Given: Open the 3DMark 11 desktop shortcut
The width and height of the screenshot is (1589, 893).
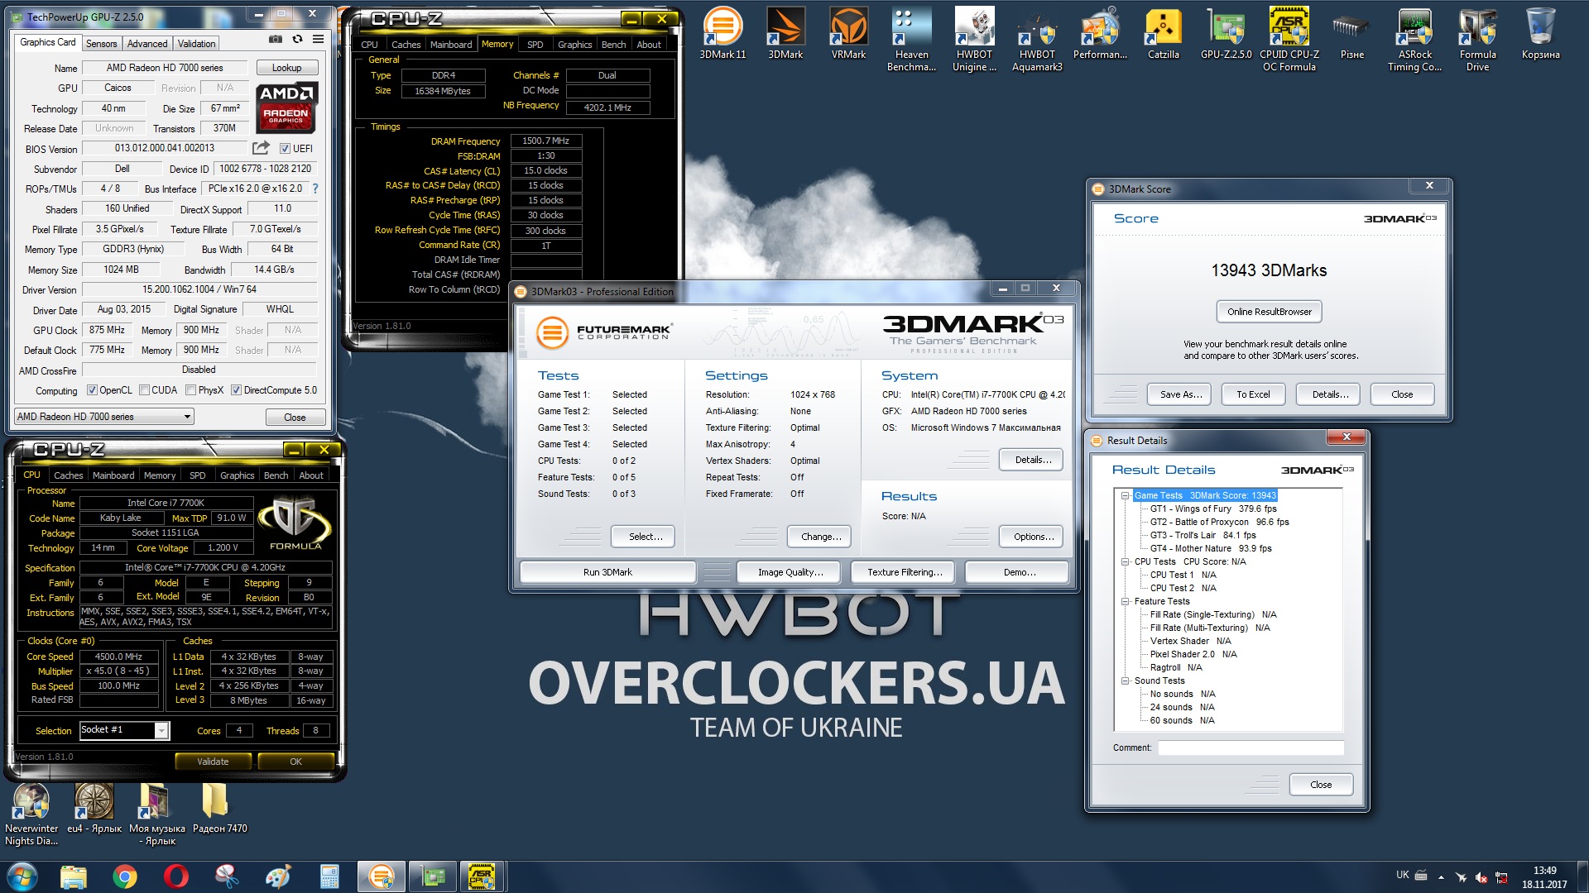Looking at the screenshot, I should click(722, 35).
